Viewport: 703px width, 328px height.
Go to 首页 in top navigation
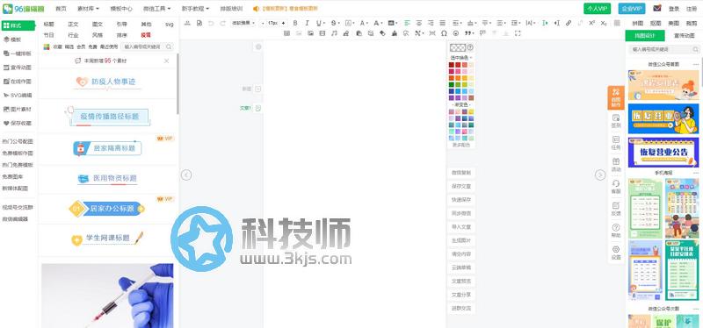pyautogui.click(x=61, y=9)
